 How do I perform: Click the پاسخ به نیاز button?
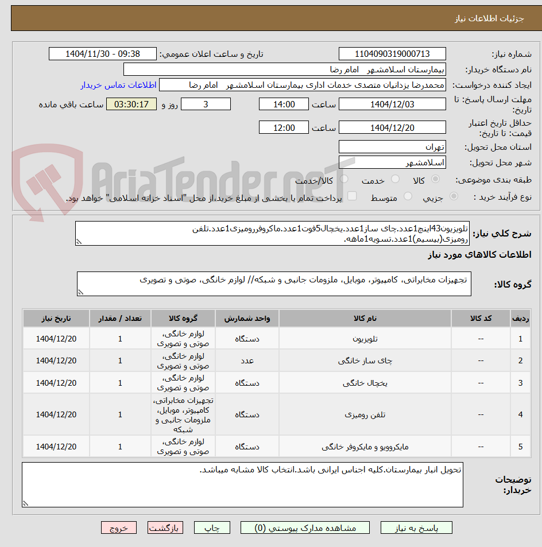(416, 528)
